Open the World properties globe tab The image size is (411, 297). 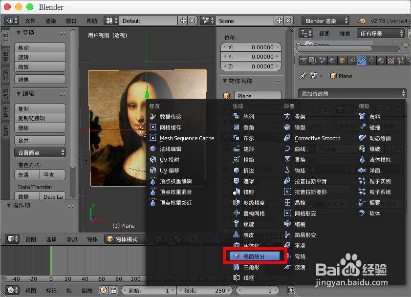[332, 61]
